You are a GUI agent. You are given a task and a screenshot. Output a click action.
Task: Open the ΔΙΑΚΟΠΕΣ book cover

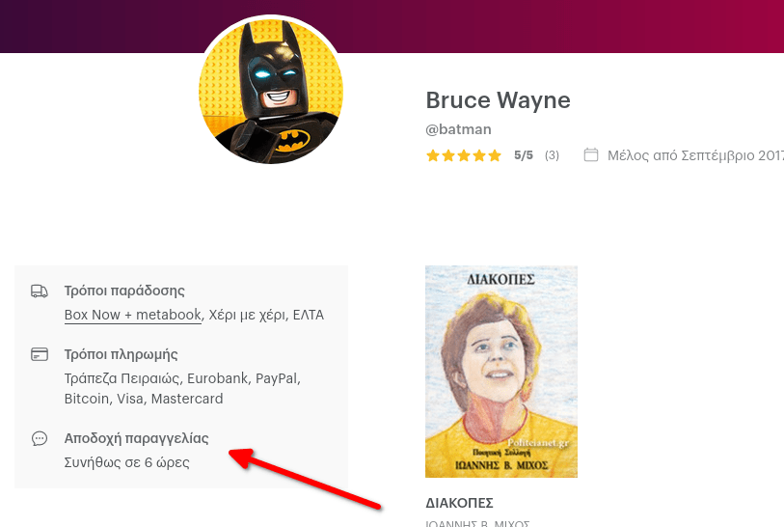(x=501, y=372)
